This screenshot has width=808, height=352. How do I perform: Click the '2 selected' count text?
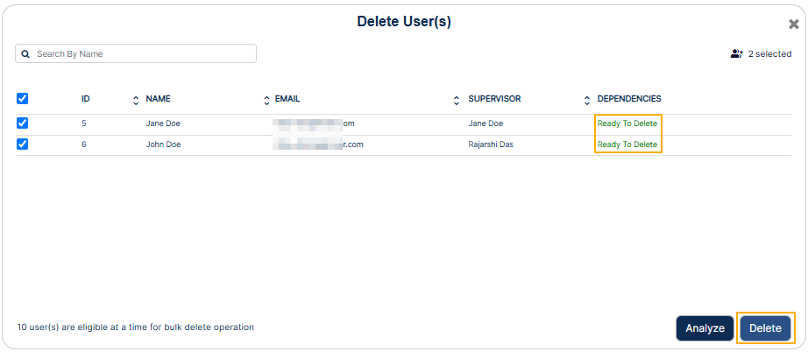(x=769, y=54)
